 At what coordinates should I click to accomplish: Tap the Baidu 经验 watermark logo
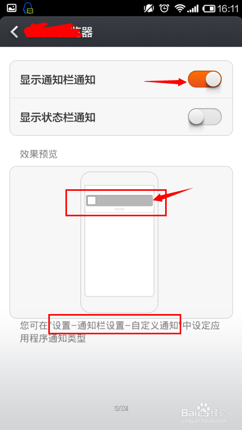coord(204,411)
